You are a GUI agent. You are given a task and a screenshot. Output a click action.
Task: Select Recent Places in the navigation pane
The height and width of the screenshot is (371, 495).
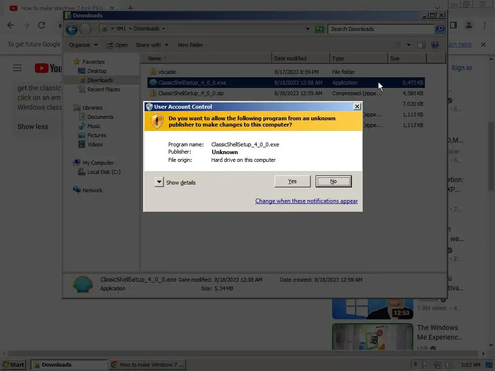point(103,89)
